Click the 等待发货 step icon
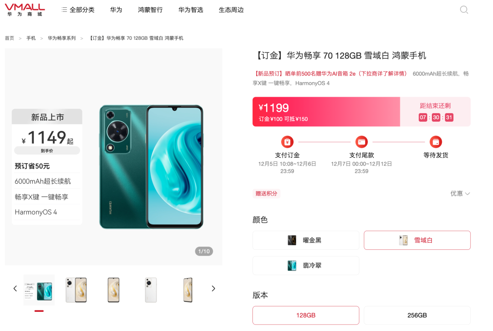Screen dimensions: 493x331 pos(436,142)
